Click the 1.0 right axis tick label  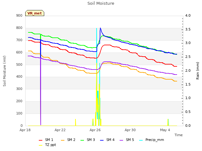pos(188,98)
